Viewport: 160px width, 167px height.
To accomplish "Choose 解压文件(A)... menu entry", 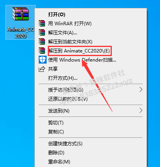I will [62, 33].
